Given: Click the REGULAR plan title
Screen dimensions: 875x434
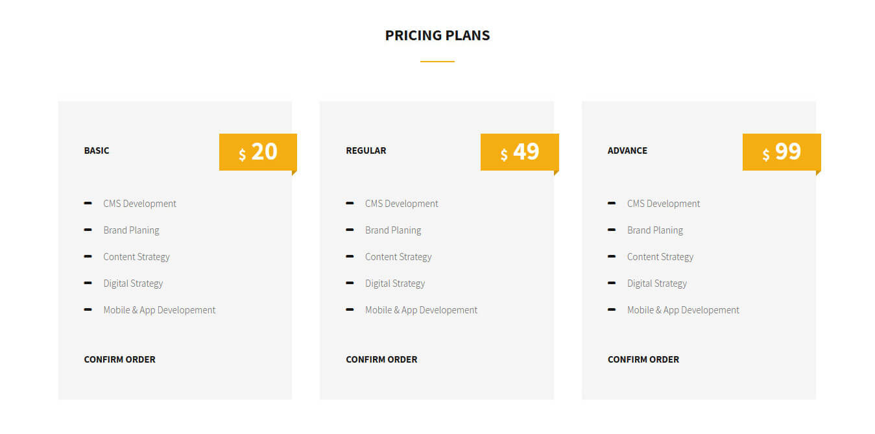Looking at the screenshot, I should 366,151.
